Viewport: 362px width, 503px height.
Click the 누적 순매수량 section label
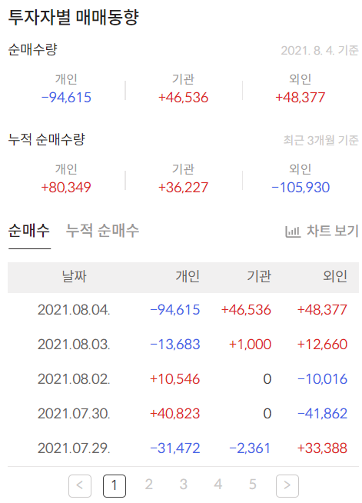(46, 139)
